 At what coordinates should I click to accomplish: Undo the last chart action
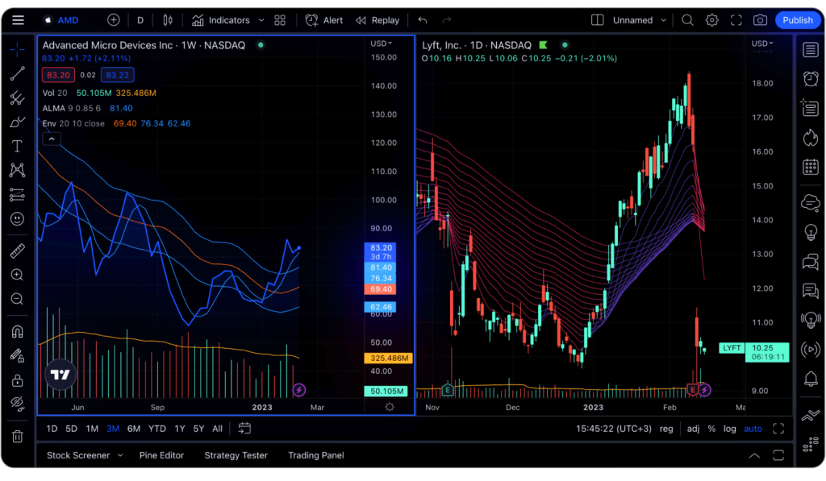pos(423,20)
